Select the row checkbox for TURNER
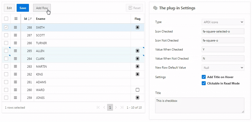This screenshot has height=122, width=252. coord(6,43)
